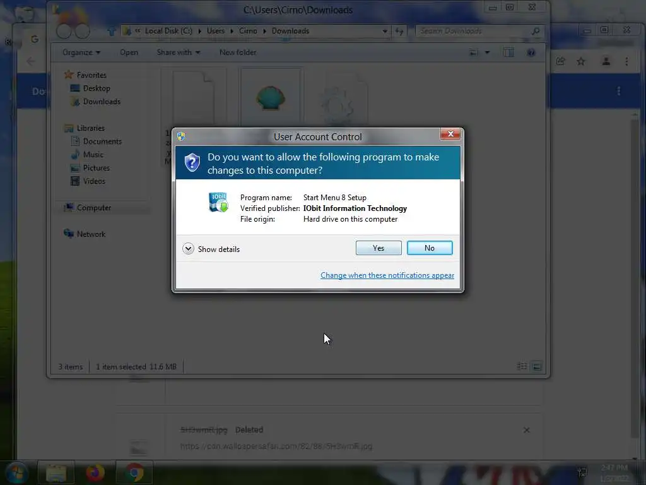This screenshot has height=485, width=646.
Task: Click the Search Downloads field in Explorer
Action: coord(473,31)
